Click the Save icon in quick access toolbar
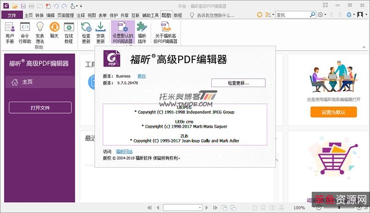Screen dimensions: 370x213 tap(23, 6)
